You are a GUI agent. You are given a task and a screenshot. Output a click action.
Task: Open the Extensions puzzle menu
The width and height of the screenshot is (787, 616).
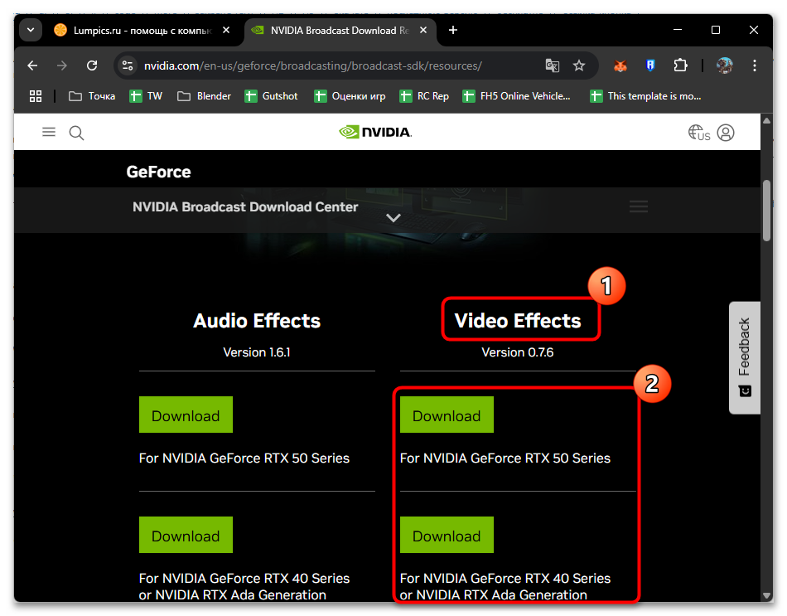click(x=681, y=65)
